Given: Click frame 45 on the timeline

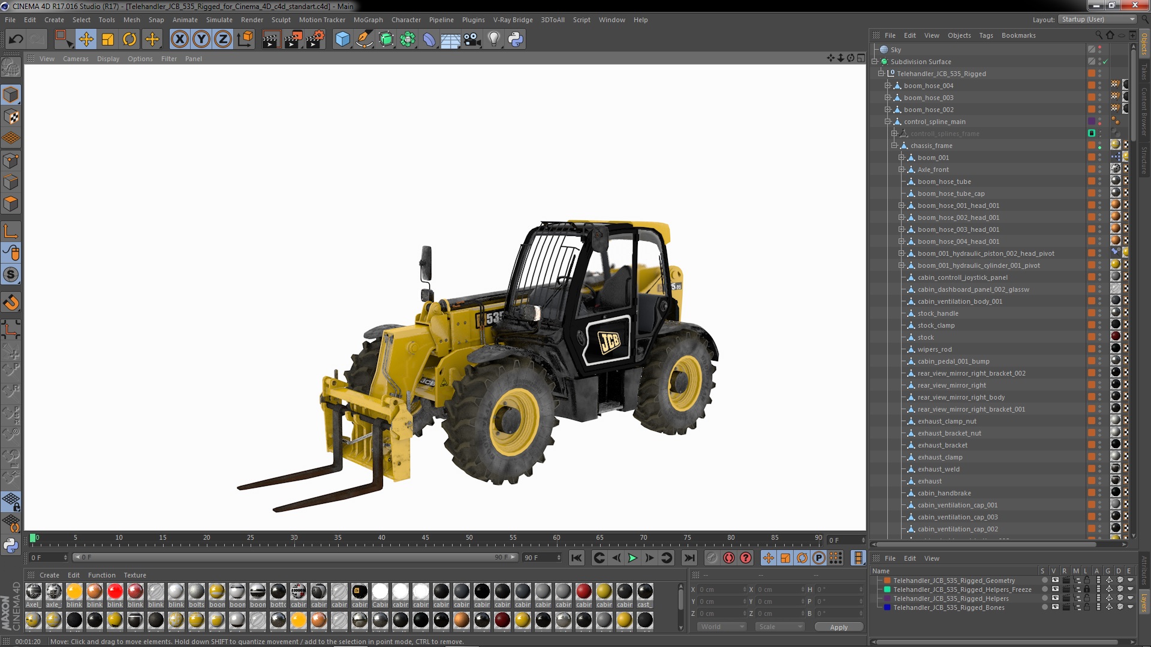Looking at the screenshot, I should (x=425, y=539).
